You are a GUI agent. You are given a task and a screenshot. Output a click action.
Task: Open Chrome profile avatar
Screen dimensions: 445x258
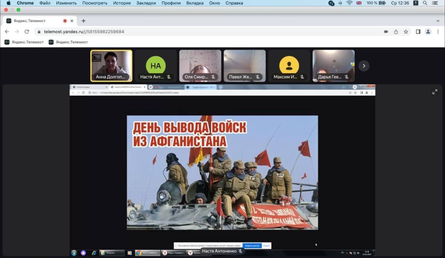[x=428, y=32]
